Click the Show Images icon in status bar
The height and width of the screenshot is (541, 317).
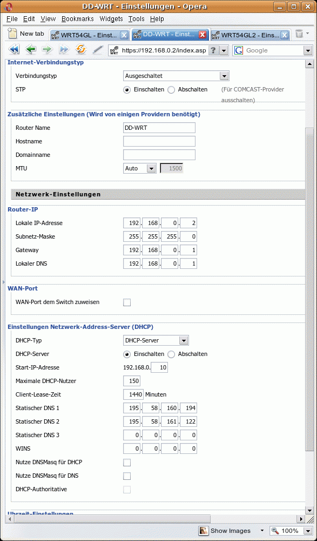204,531
